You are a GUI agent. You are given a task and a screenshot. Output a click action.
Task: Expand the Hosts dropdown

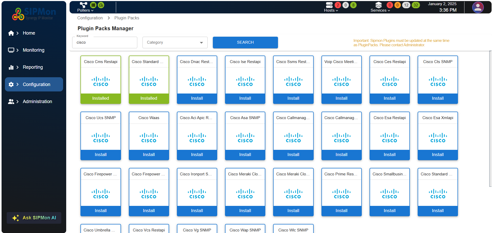[331, 10]
